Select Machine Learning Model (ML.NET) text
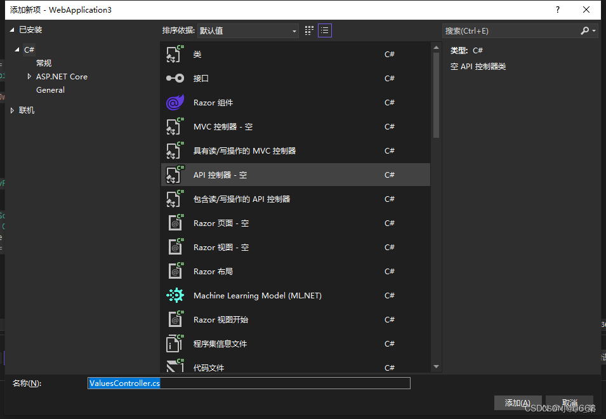 click(x=258, y=296)
